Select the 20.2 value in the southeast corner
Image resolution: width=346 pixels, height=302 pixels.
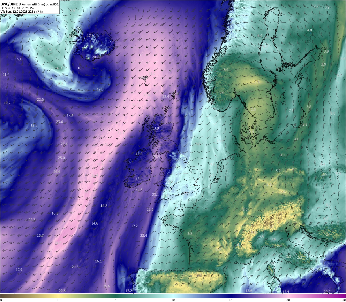point(327,292)
